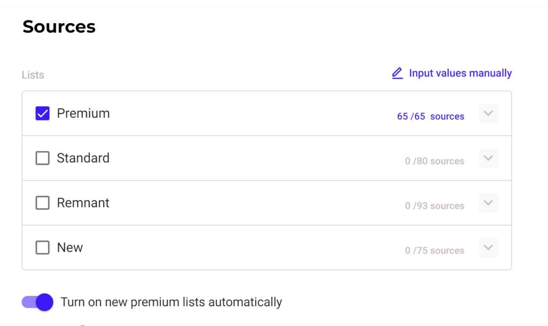The height and width of the screenshot is (326, 548).
Task: Click the 0/80 sources count
Action: [x=435, y=161]
